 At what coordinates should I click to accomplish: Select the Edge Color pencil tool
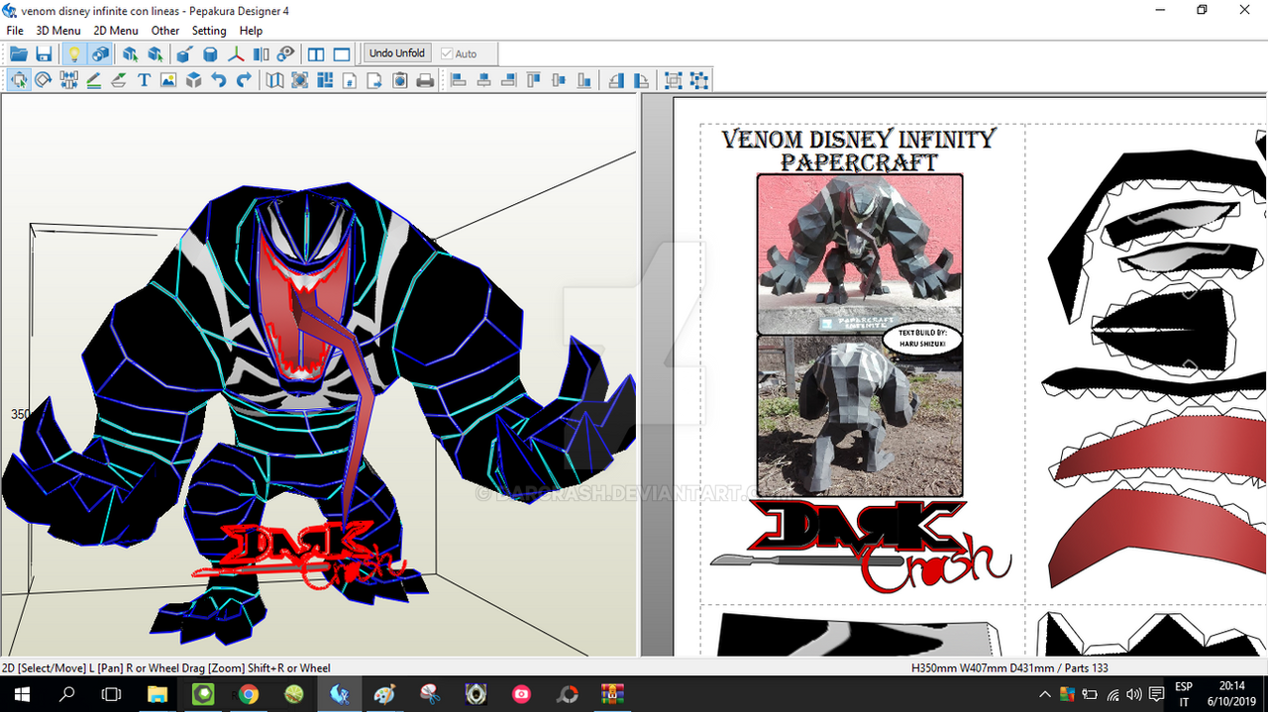point(119,80)
